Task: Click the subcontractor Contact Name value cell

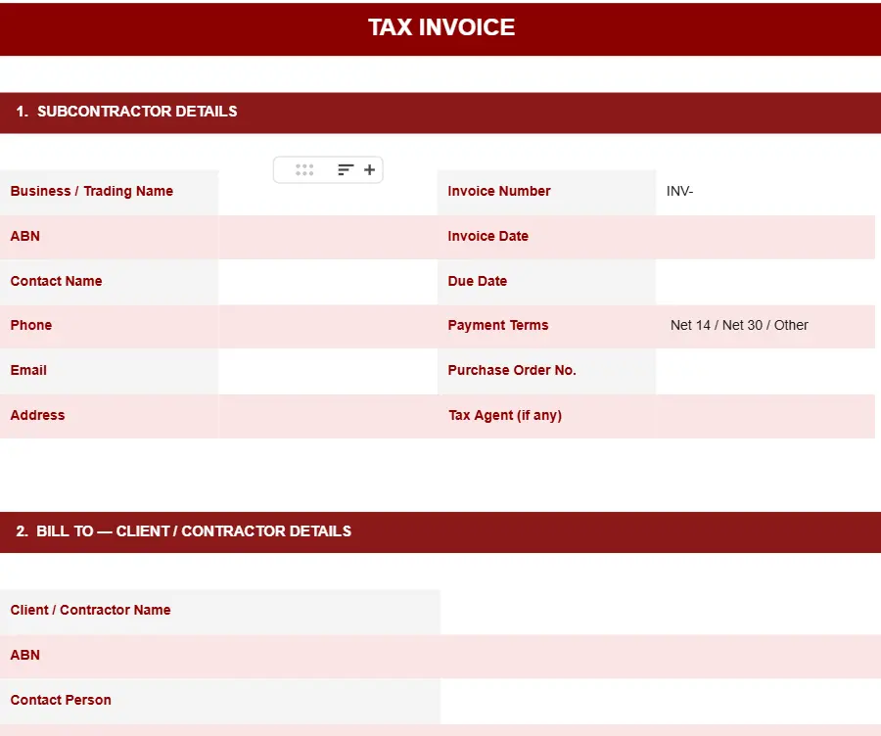Action: pos(327,282)
